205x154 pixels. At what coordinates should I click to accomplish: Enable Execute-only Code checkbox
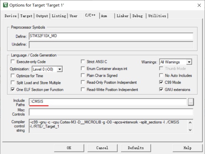point(13,61)
